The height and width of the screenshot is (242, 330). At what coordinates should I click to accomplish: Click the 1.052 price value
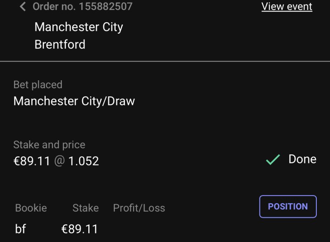coord(84,161)
